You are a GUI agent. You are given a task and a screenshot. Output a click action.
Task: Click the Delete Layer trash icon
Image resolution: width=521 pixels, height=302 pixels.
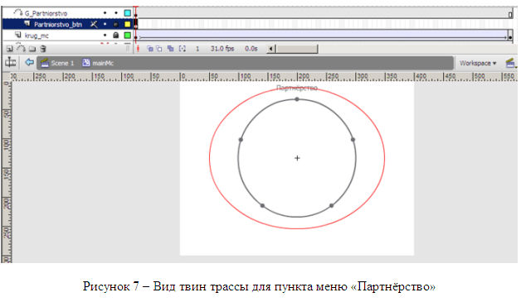[43, 49]
